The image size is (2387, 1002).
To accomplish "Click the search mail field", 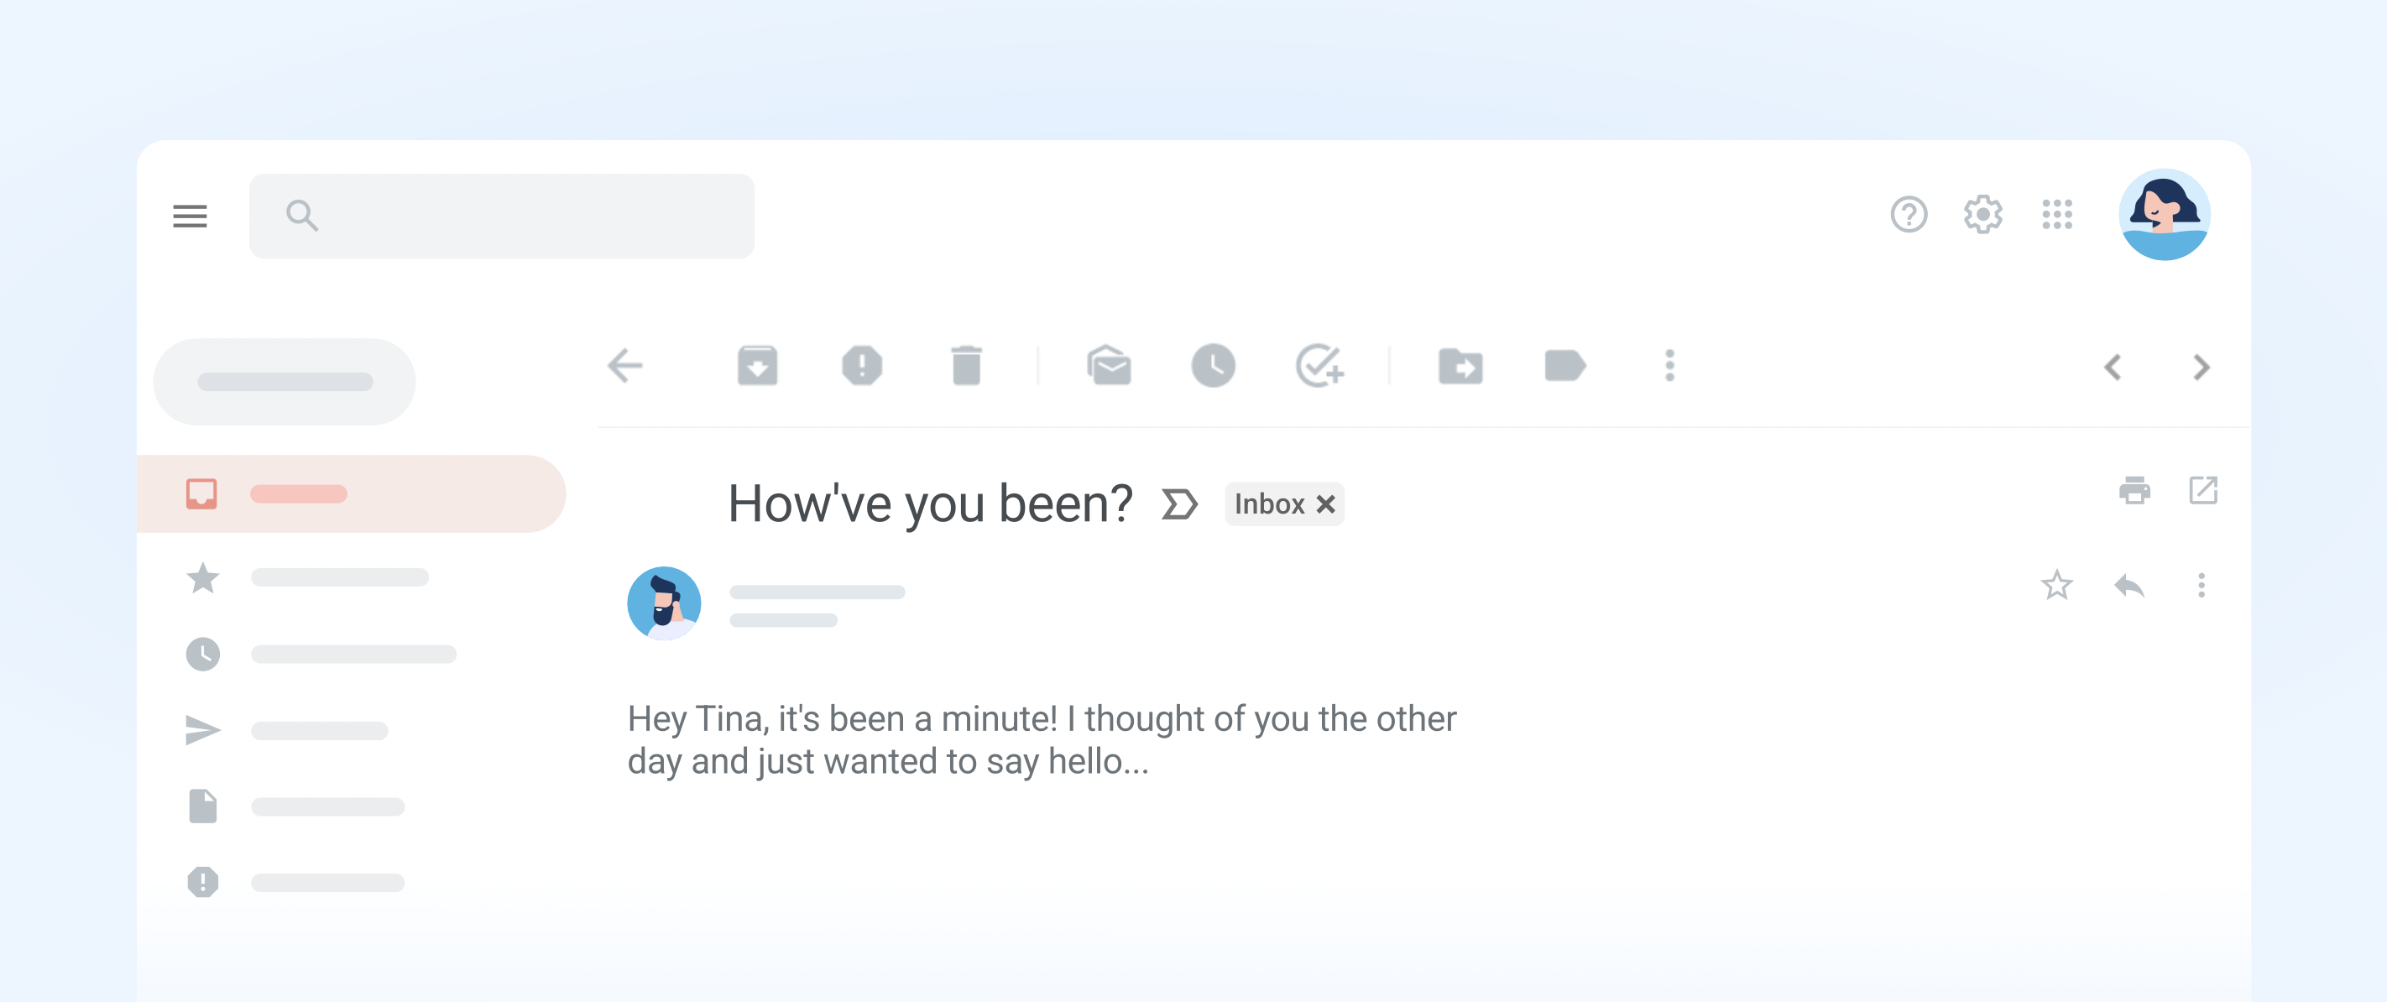I will click(519, 216).
